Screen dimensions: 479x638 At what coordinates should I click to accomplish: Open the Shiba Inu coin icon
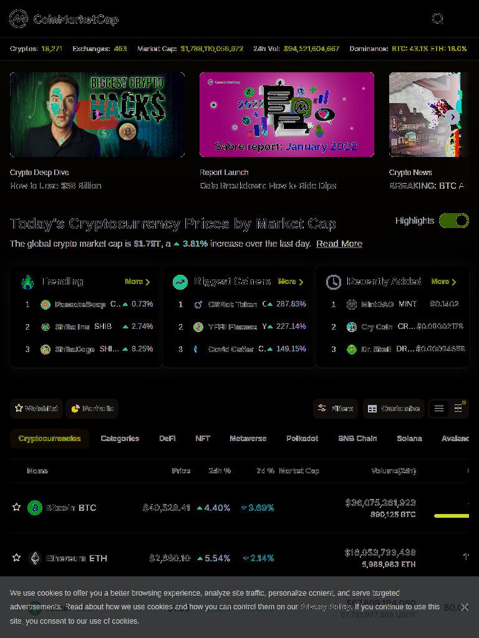click(x=46, y=326)
